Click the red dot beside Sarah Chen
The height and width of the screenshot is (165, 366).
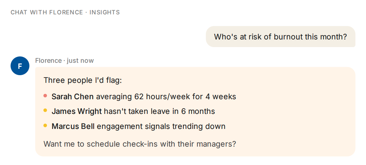[x=45, y=96]
